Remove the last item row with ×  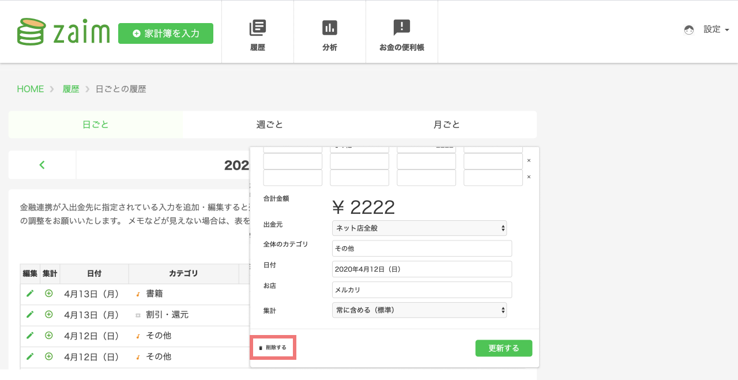pyautogui.click(x=529, y=177)
